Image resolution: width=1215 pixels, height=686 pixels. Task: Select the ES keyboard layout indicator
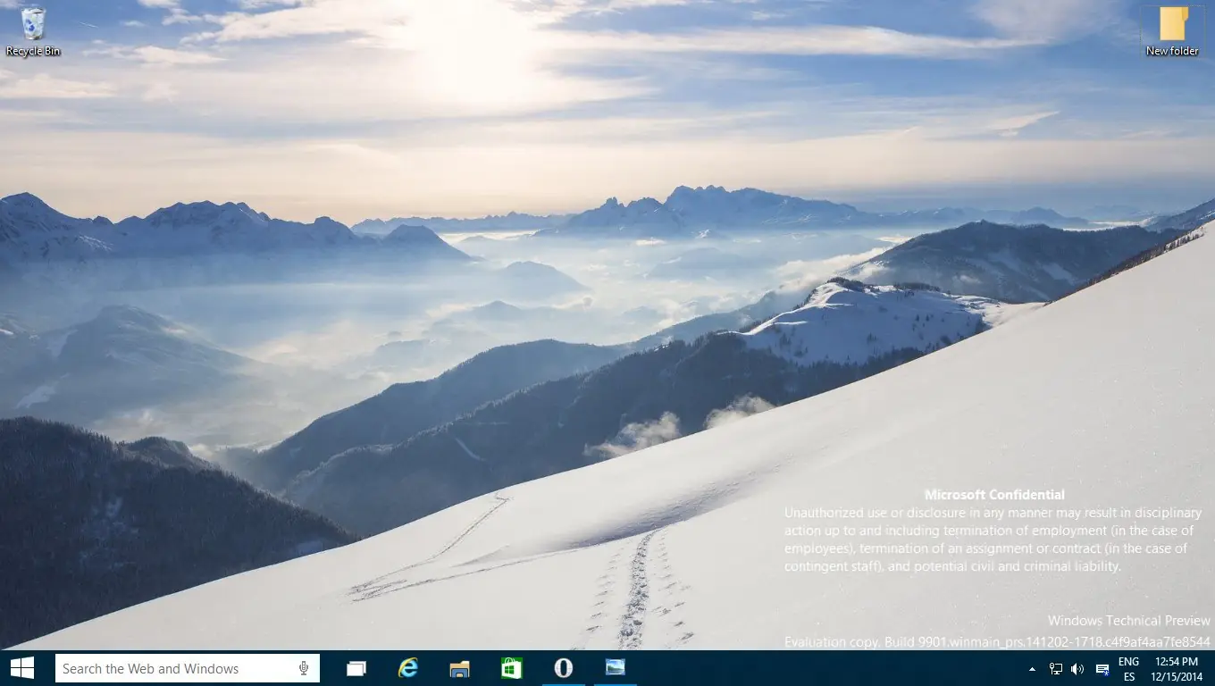tap(1127, 676)
